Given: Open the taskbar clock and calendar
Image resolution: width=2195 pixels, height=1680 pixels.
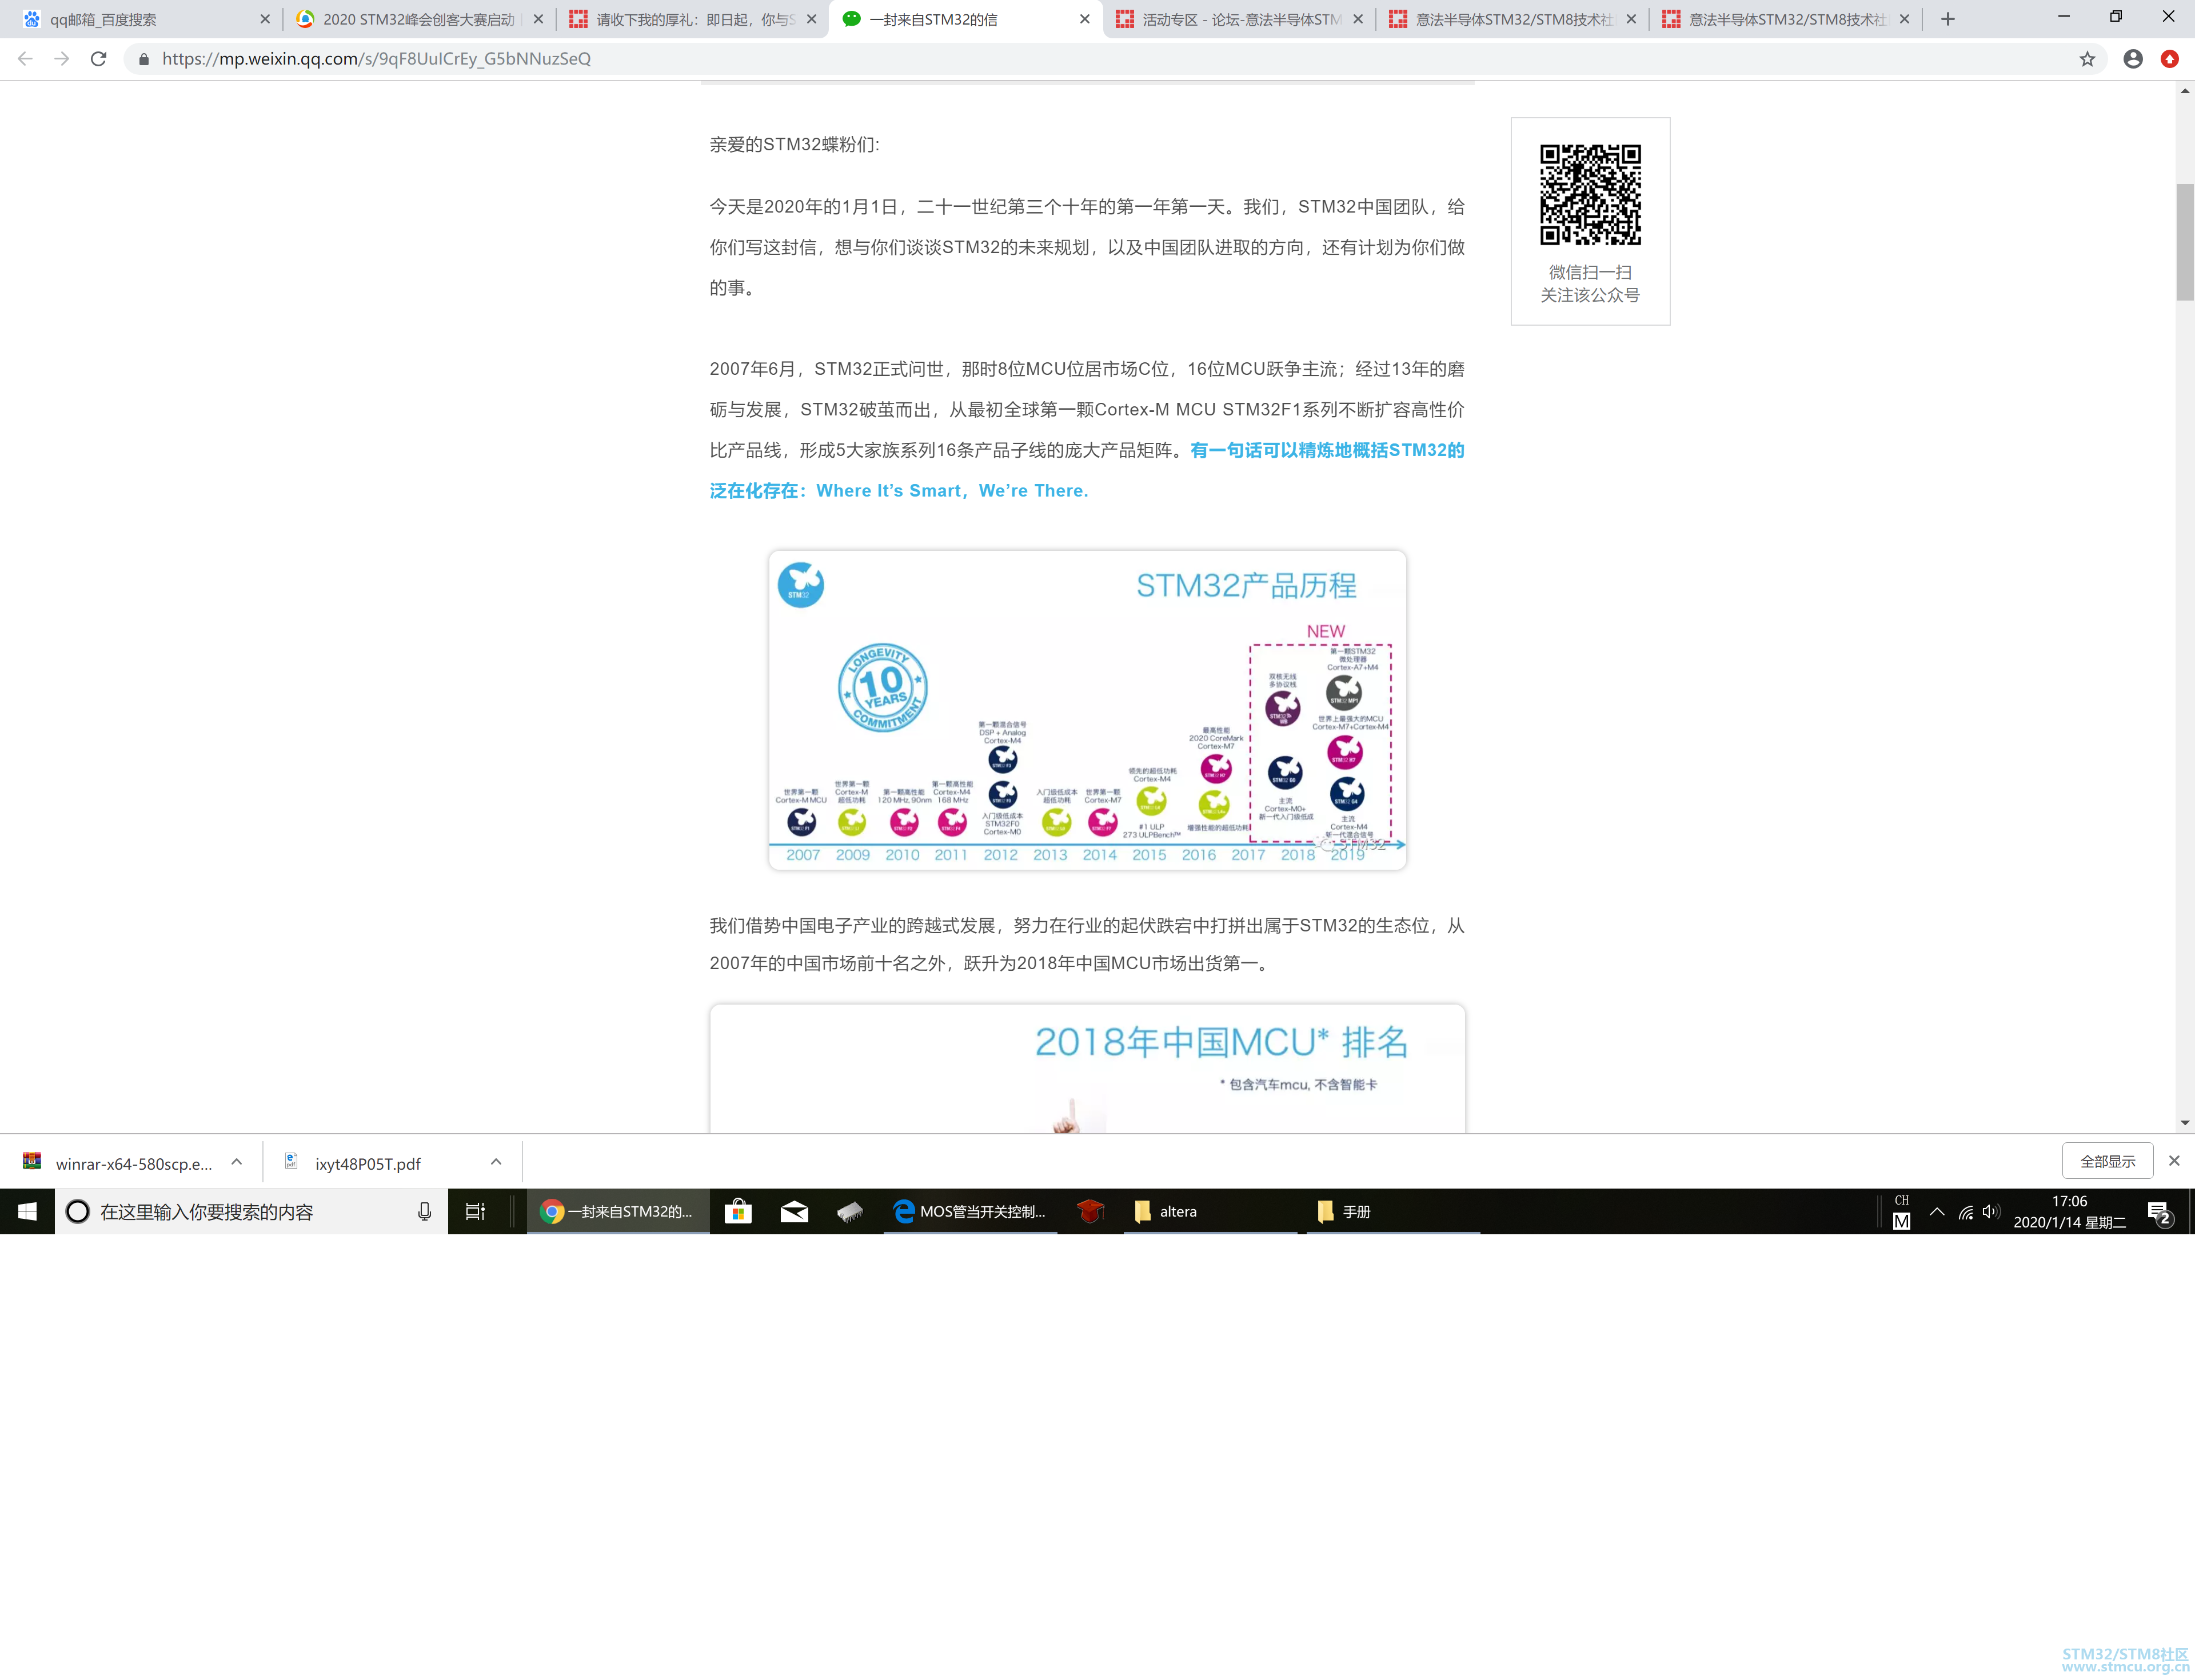Looking at the screenshot, I should (x=2069, y=1211).
